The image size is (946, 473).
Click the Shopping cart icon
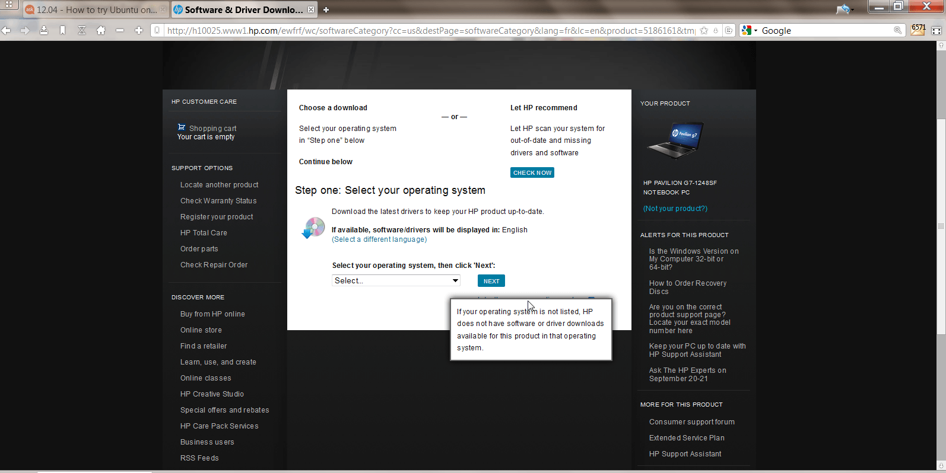pyautogui.click(x=182, y=127)
